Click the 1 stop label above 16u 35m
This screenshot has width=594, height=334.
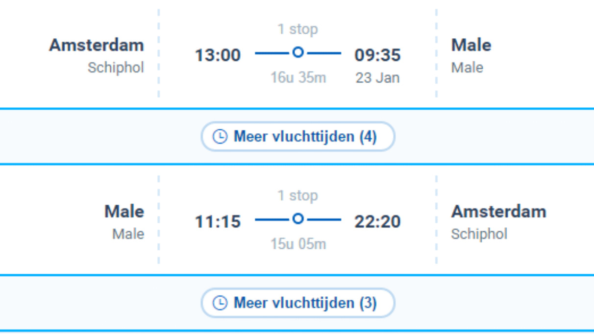[297, 29]
